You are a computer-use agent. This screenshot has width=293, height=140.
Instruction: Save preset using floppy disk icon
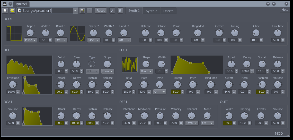pyautogui.click(x=82, y=10)
